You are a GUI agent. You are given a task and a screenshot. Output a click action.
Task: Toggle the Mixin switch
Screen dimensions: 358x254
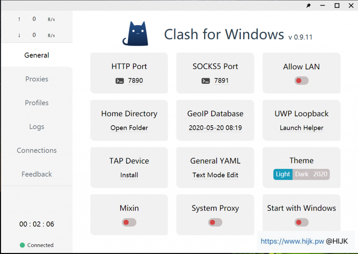click(x=129, y=222)
